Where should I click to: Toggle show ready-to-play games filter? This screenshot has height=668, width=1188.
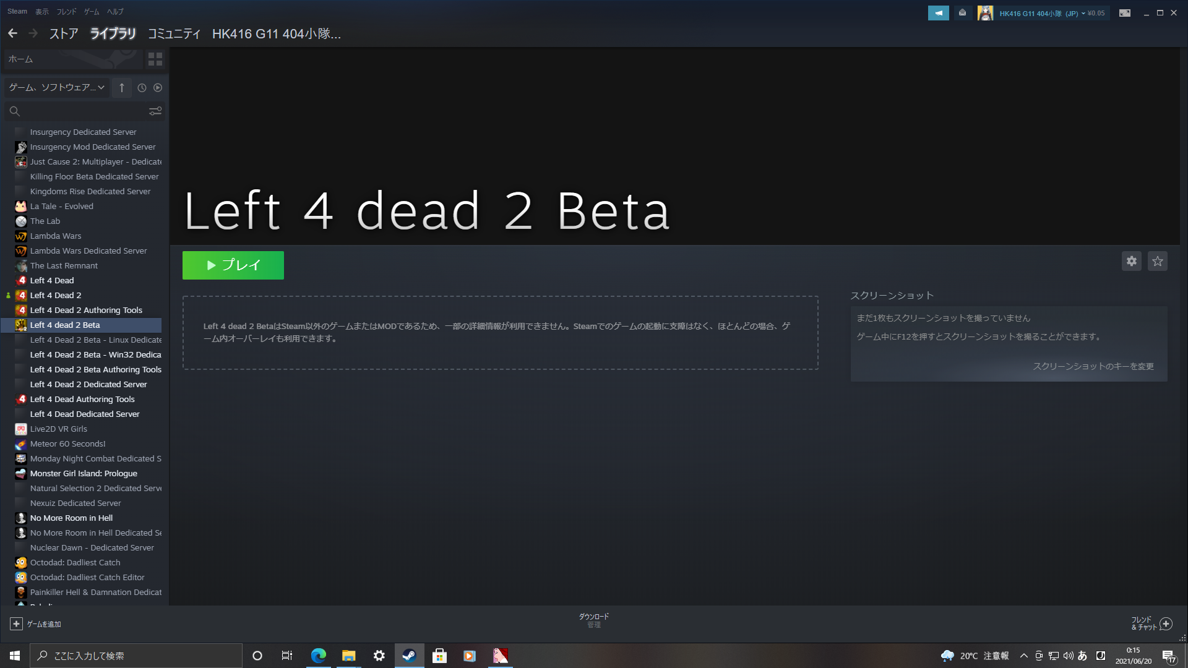point(158,88)
